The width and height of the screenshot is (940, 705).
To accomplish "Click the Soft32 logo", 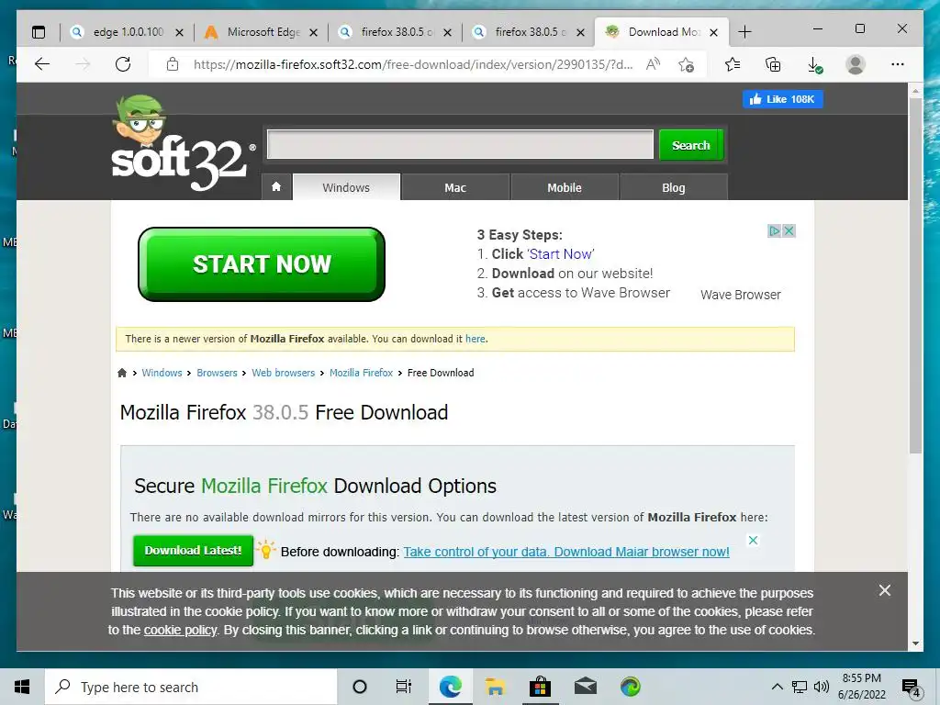I will (183, 142).
